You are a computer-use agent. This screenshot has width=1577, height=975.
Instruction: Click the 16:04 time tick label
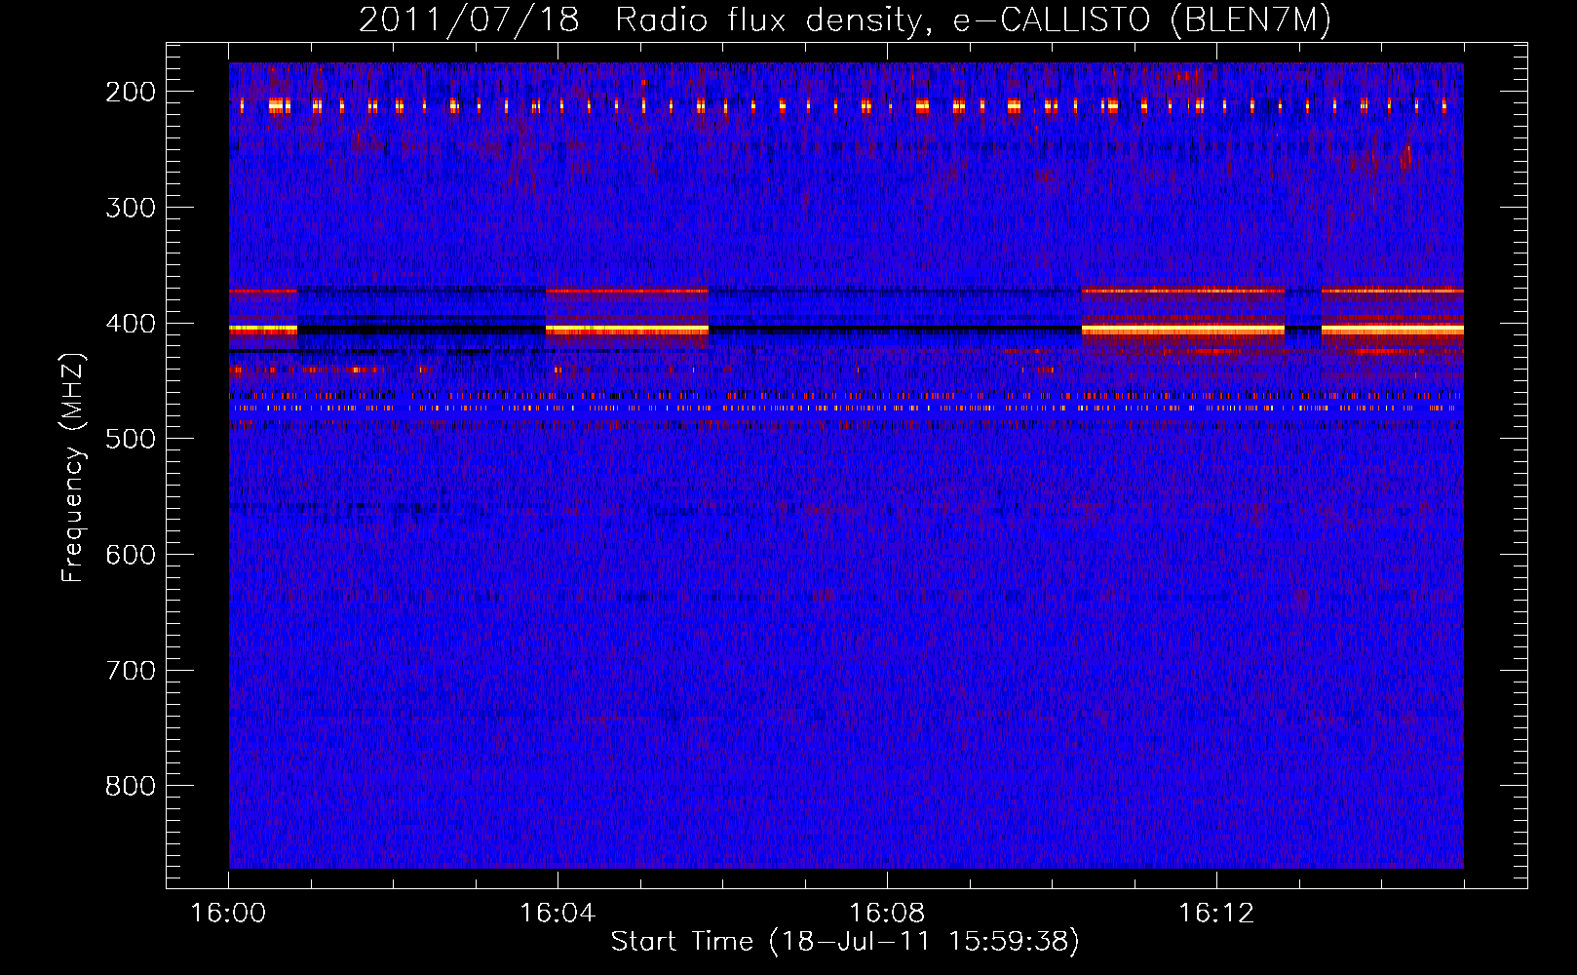point(558,914)
